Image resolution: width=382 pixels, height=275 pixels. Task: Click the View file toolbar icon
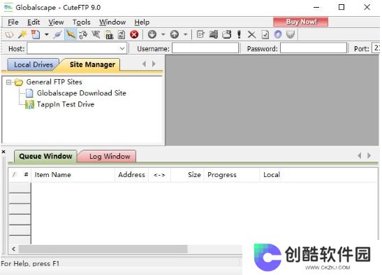pyautogui.click(x=214, y=34)
